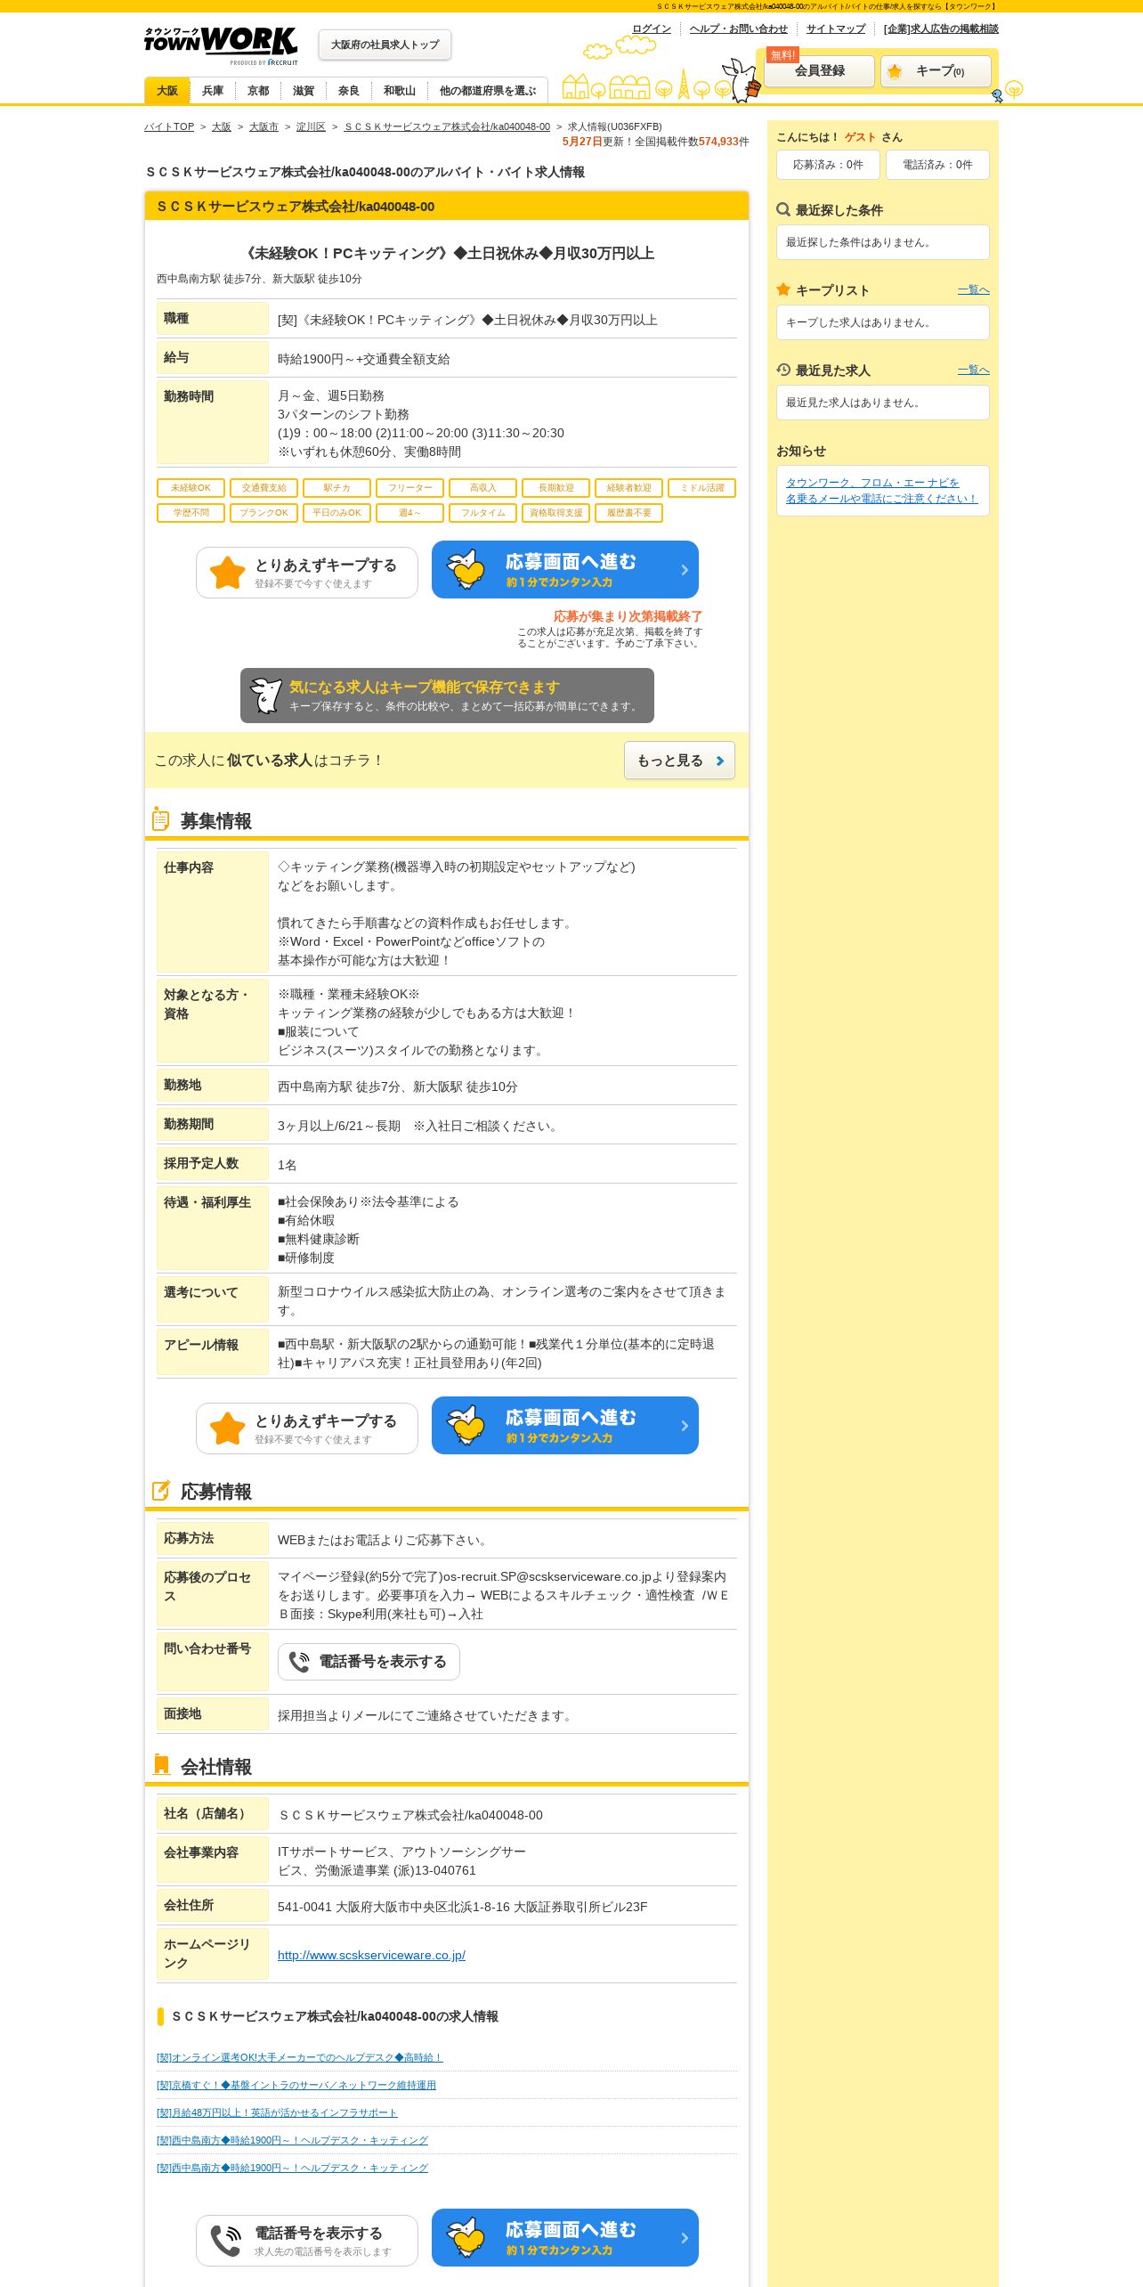This screenshot has width=1143, height=2287.
Task: Click the バイトTOP breadcrumb
Action: coord(169,126)
